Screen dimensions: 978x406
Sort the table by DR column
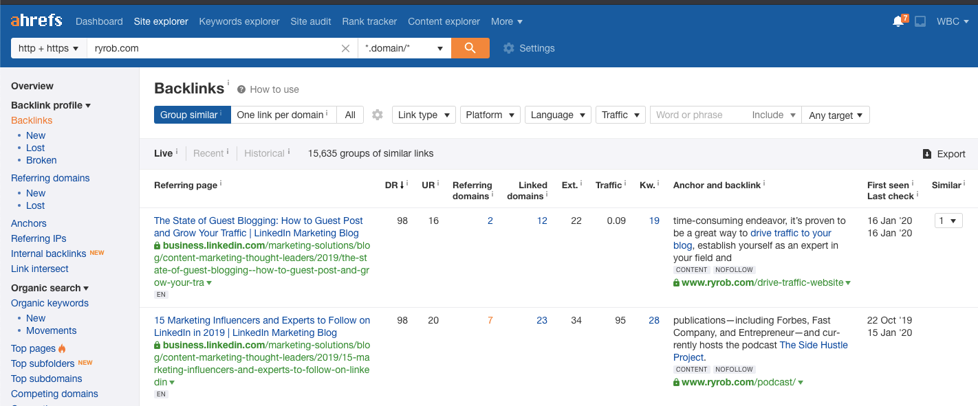(x=391, y=185)
